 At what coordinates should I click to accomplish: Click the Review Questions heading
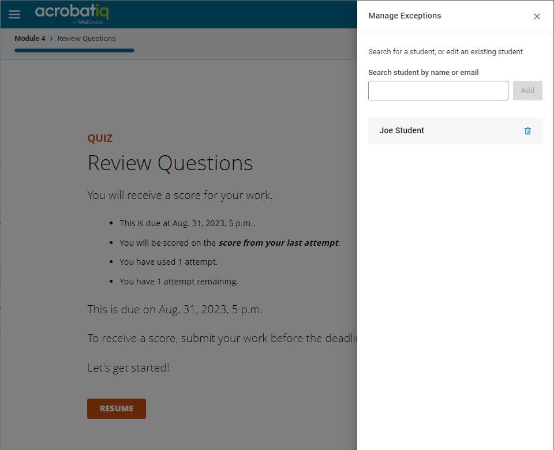point(170,163)
